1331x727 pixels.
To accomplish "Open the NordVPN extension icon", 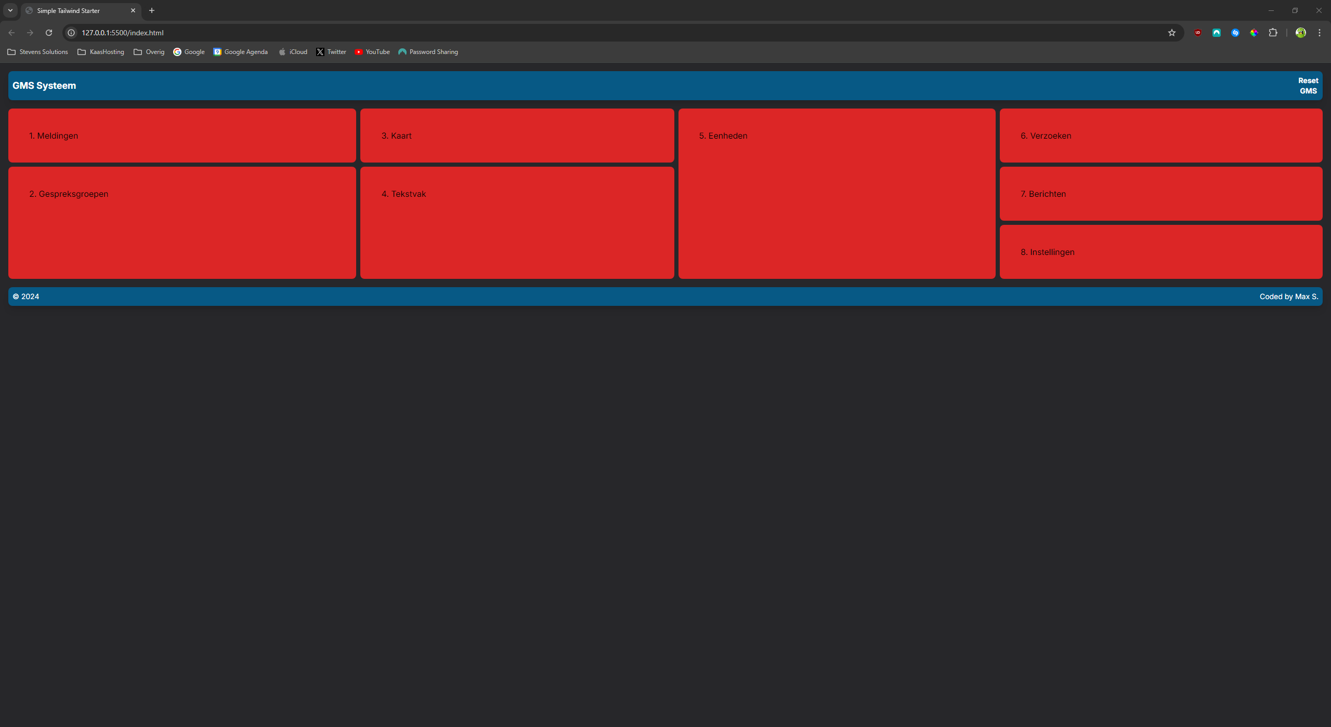I will pyautogui.click(x=1216, y=33).
